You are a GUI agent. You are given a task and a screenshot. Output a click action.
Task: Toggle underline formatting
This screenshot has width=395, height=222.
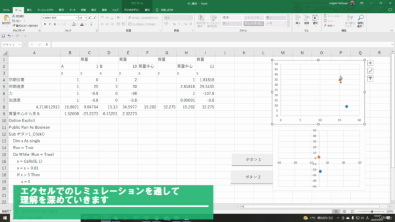pyautogui.click(x=55, y=24)
